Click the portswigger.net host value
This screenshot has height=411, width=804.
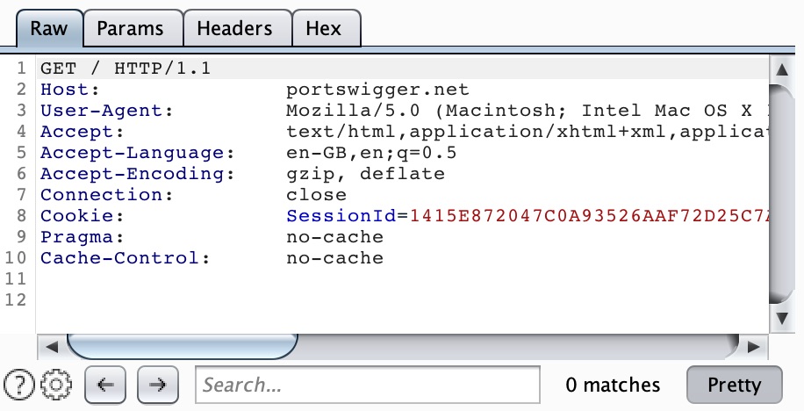(377, 90)
